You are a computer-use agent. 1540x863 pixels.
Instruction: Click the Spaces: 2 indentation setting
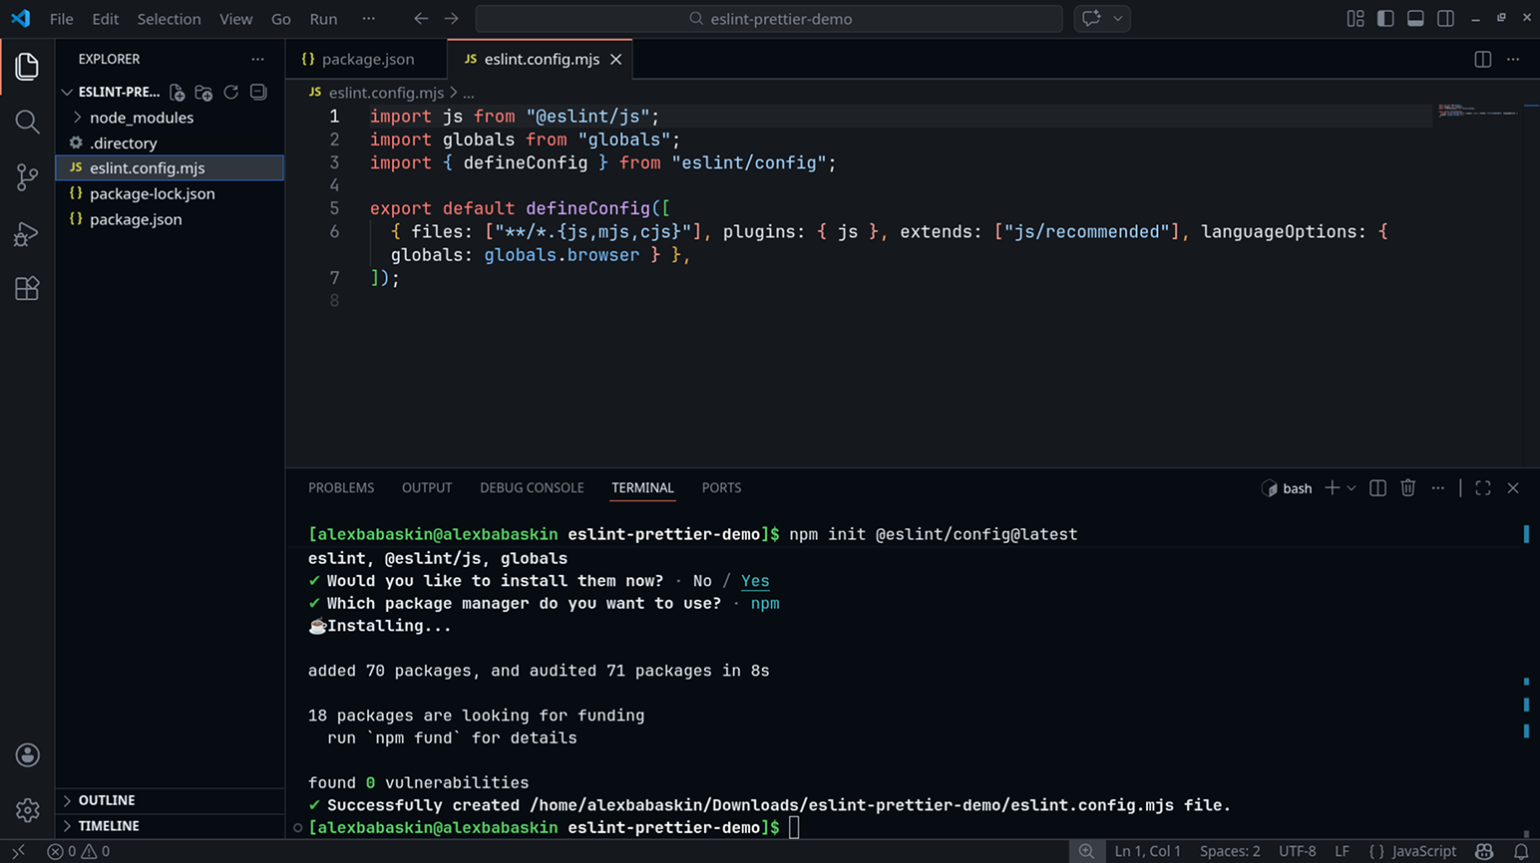click(1229, 851)
